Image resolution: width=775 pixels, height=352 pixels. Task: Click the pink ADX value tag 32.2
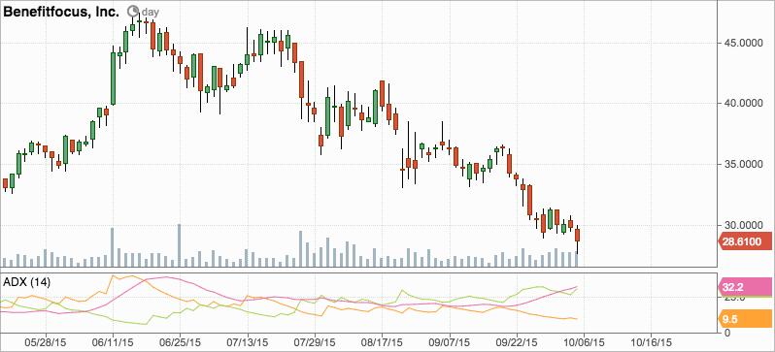pos(744,288)
